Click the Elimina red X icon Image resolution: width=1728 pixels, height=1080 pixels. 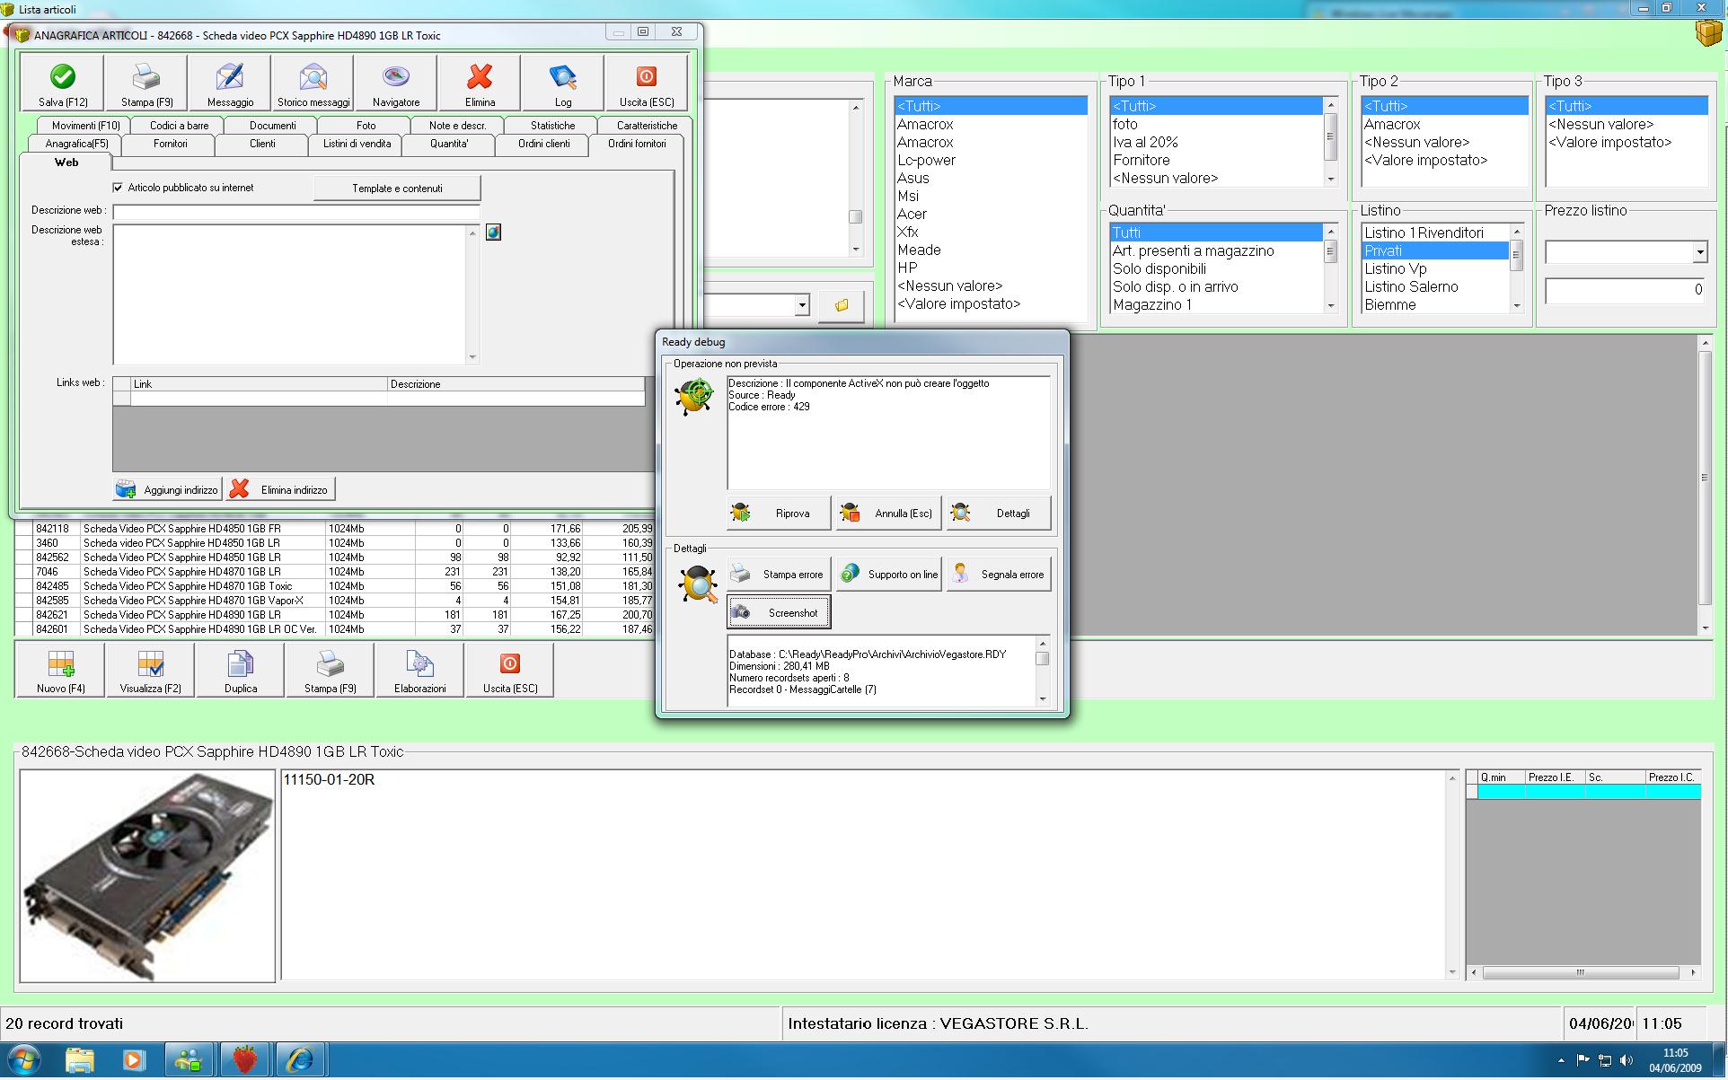tap(480, 78)
